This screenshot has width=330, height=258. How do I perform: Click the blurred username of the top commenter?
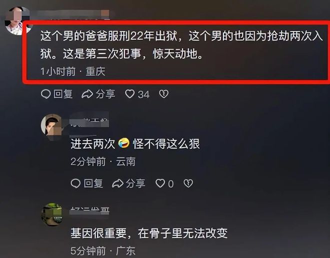72,14
